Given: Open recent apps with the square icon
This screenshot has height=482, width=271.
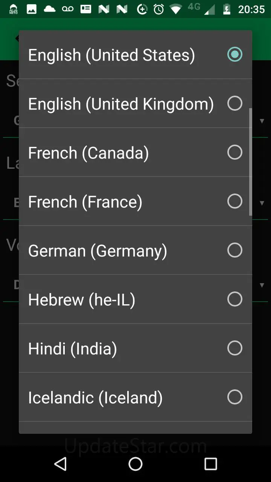Looking at the screenshot, I should 210,464.
